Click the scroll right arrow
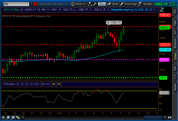Screen dimensions: 178x121 (165, 117)
